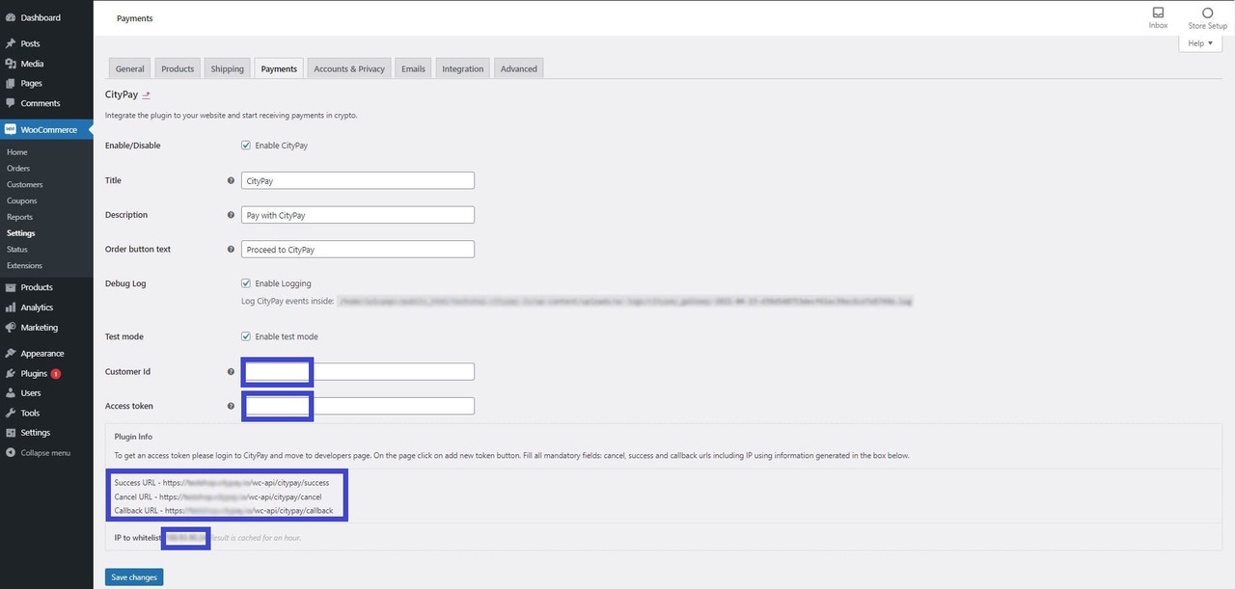The height and width of the screenshot is (589, 1235).
Task: Switch to the General tab
Action: [x=130, y=68]
